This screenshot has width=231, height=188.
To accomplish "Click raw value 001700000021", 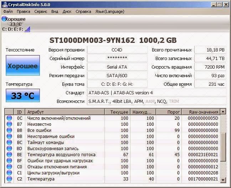I will pyautogui.click(x=203, y=179).
